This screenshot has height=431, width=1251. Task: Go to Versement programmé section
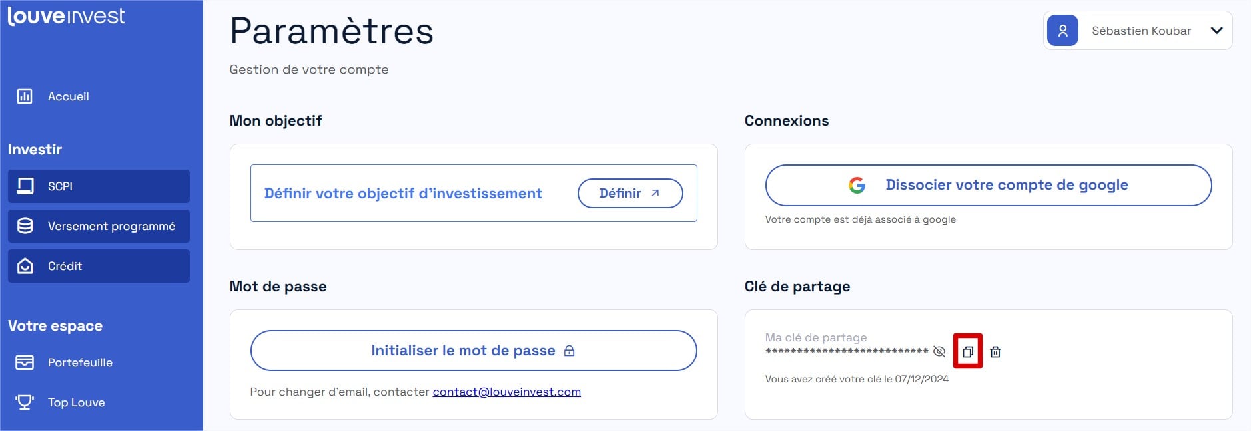(111, 226)
